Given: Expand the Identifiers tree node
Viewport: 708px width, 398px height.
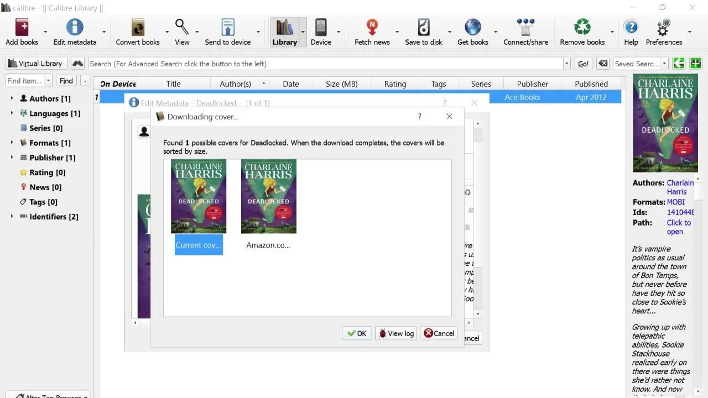Looking at the screenshot, I should (x=11, y=217).
